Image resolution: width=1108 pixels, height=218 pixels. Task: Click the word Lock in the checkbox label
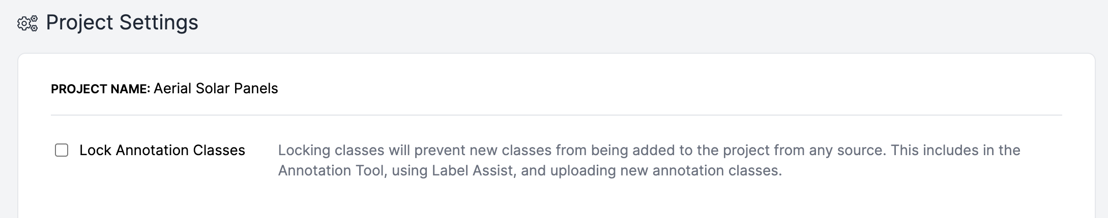click(x=95, y=150)
